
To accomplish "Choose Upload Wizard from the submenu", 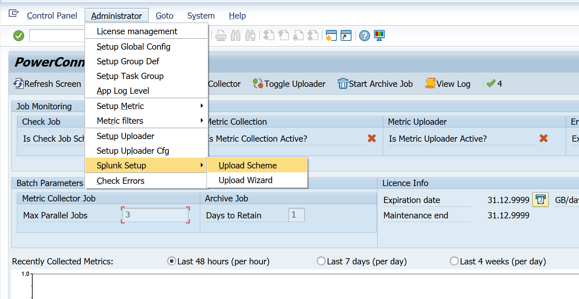I will click(245, 180).
